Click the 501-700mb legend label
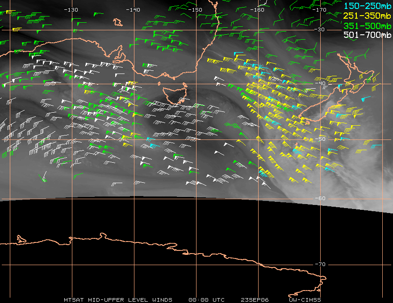 pos(367,35)
